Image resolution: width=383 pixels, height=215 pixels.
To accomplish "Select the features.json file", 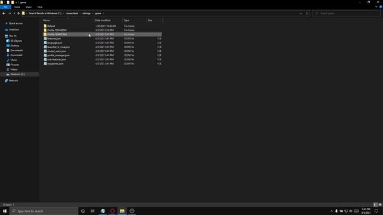I will (x=54, y=38).
